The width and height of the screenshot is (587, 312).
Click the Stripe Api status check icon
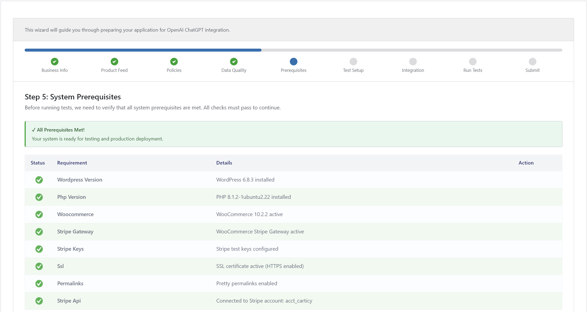point(39,301)
